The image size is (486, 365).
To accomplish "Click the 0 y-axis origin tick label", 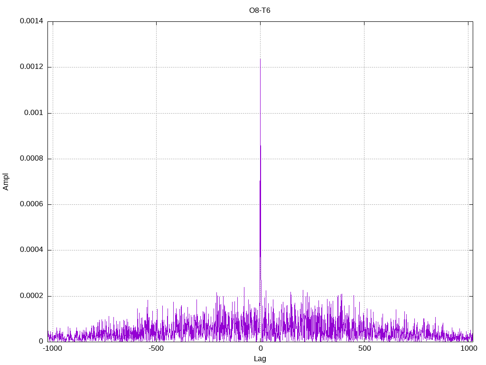I will pyautogui.click(x=41, y=341).
